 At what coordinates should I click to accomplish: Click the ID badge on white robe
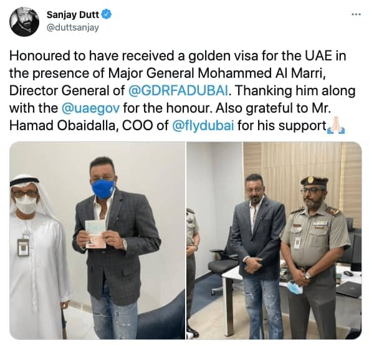[x=23, y=247]
